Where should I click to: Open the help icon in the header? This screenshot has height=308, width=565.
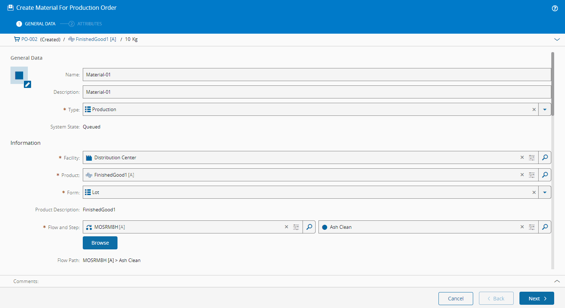point(555,8)
